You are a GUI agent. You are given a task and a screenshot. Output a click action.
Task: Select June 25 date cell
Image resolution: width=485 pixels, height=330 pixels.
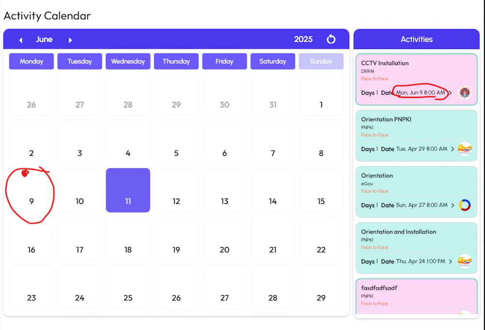tap(128, 287)
